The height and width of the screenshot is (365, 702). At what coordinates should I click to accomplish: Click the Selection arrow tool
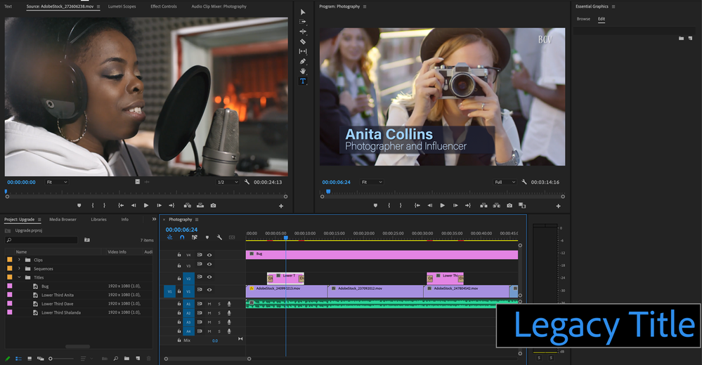click(x=303, y=12)
